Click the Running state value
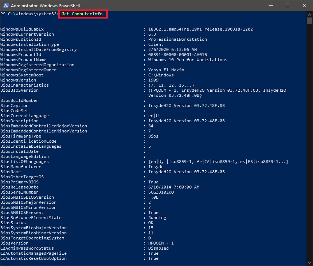313x266 pixels. (x=157, y=218)
